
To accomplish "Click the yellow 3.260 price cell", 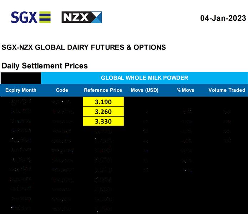I will coord(103,112).
